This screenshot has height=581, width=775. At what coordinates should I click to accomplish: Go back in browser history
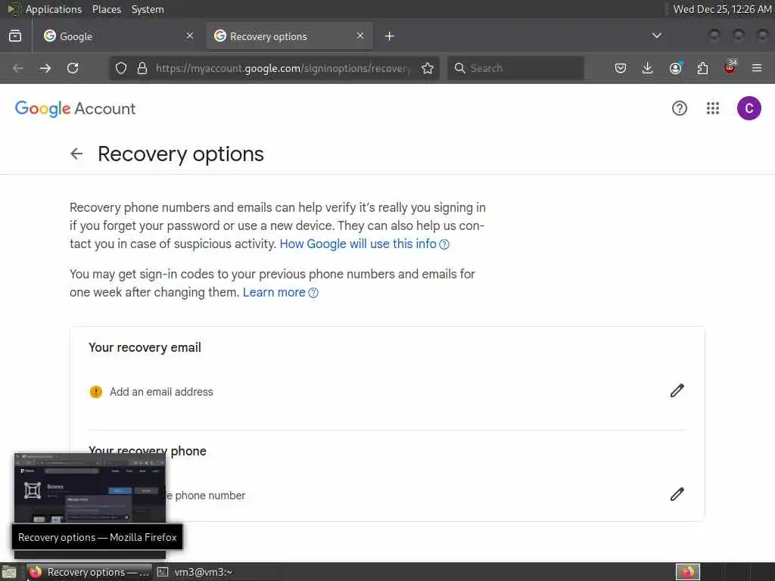(x=18, y=68)
